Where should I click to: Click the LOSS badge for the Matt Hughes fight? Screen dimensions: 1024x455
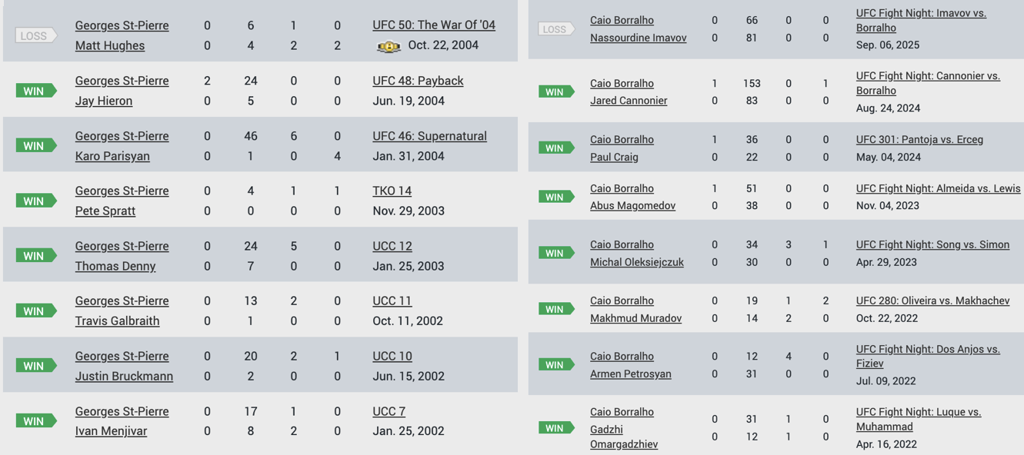click(x=36, y=35)
